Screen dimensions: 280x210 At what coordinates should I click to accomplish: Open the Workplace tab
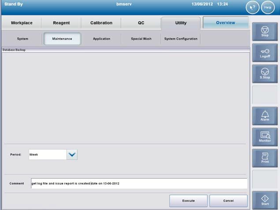[22, 23]
